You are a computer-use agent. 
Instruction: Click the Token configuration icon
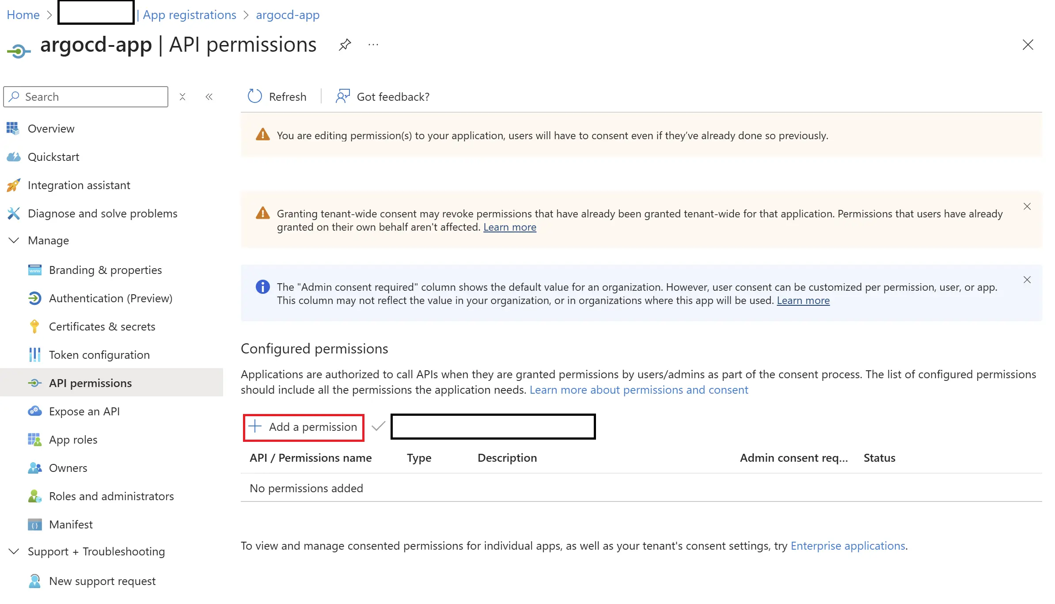tap(34, 355)
